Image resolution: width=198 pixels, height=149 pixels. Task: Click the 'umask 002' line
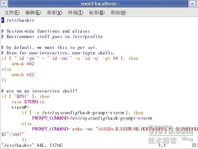(23, 64)
